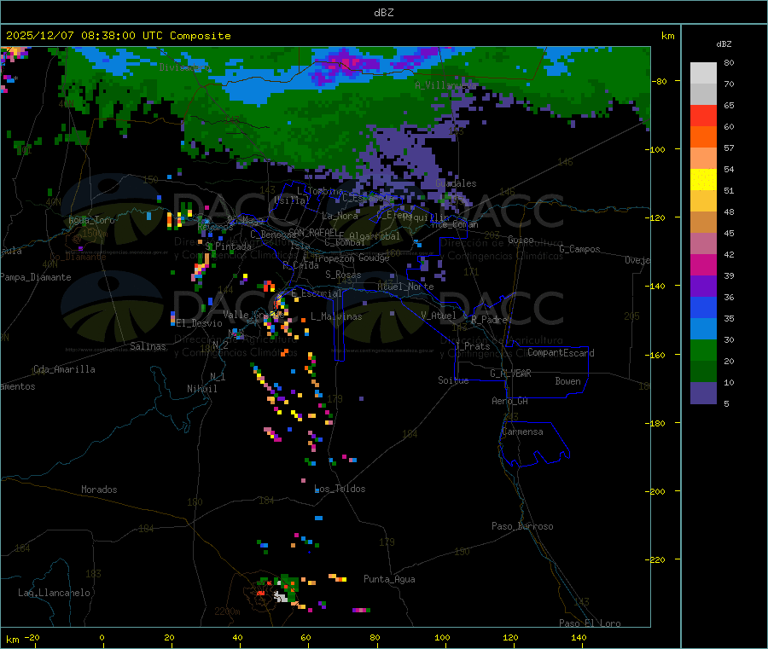
Task: Click the Carmensa map label
Action: click(522, 432)
